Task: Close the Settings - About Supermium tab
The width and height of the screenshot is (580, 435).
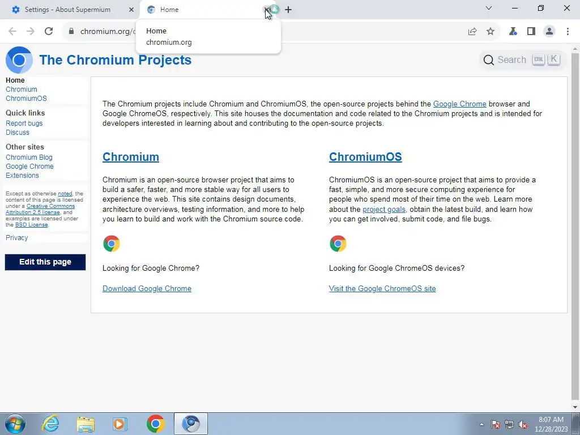Action: coord(131,10)
